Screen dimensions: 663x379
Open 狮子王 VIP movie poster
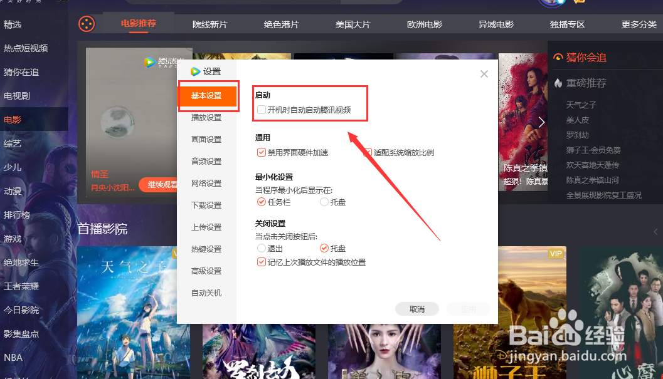click(509, 313)
